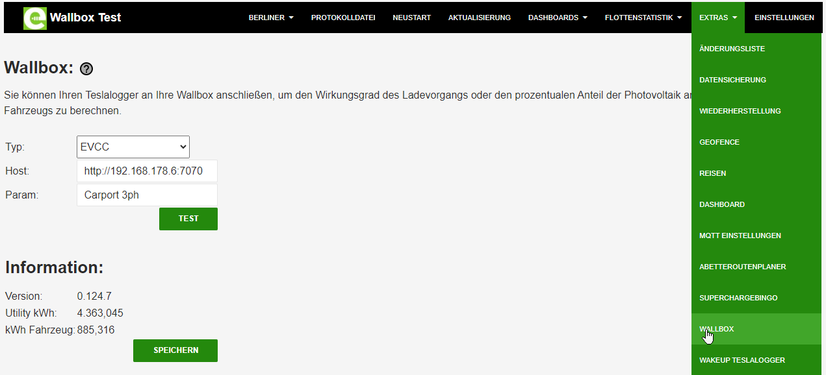Click the Param field containing Carport 3ph
This screenshot has width=826, height=375.
[x=147, y=195]
